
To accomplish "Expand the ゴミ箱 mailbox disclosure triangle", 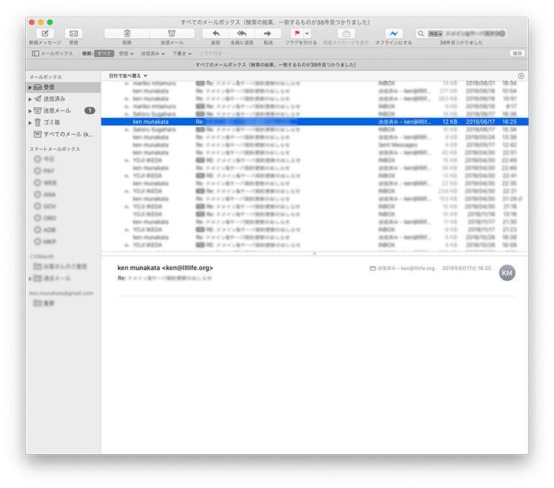I will [30, 123].
